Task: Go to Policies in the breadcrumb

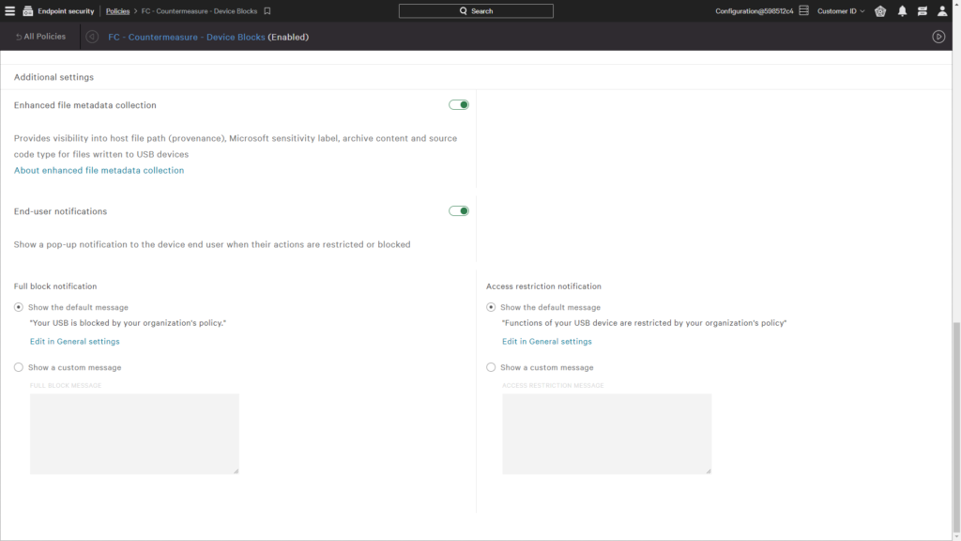Action: 117,11
